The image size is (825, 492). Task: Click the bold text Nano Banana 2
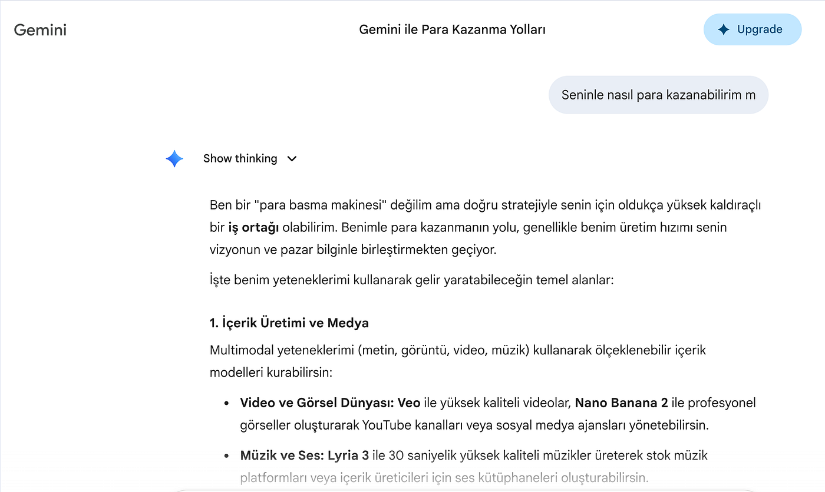point(621,403)
